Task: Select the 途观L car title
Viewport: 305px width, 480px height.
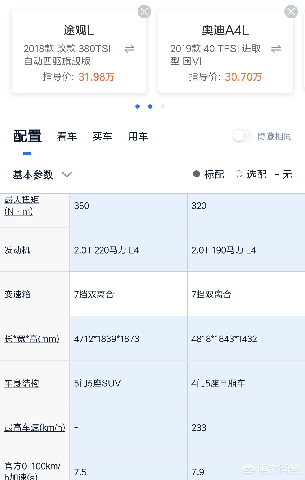Action: (x=79, y=30)
